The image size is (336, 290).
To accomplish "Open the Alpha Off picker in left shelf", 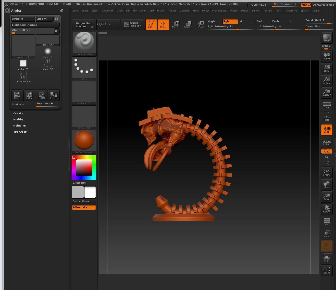I will 84,93.
